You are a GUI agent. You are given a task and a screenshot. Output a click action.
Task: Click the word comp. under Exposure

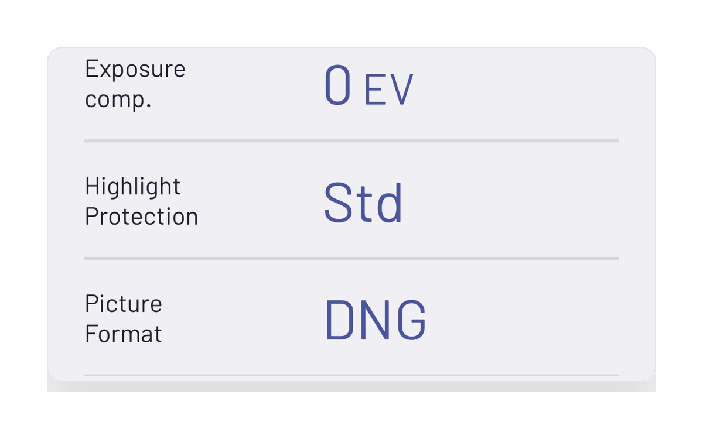click(x=118, y=99)
